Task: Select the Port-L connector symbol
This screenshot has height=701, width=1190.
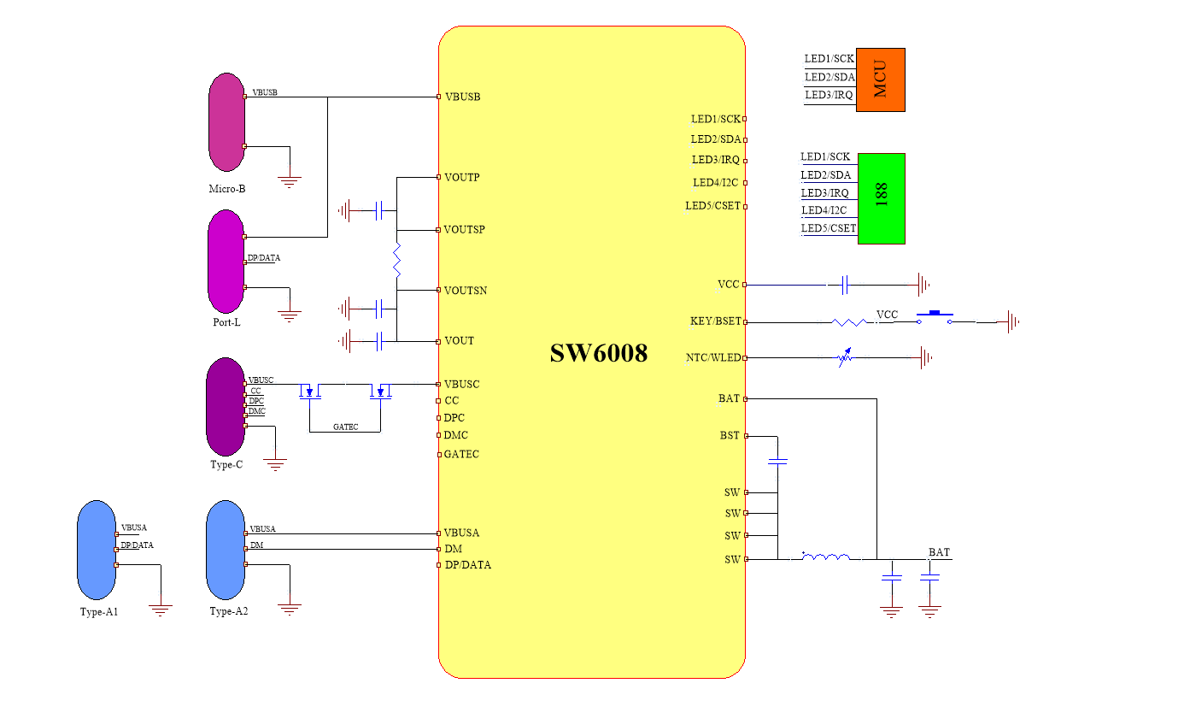Action: (226, 262)
